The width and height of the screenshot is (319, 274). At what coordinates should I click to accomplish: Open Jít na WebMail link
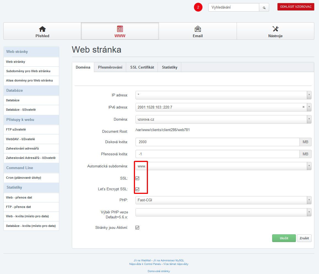tap(142, 260)
